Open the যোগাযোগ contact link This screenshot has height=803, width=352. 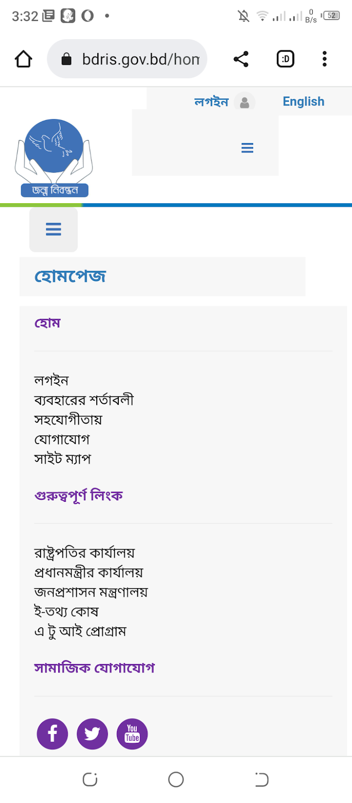[62, 439]
